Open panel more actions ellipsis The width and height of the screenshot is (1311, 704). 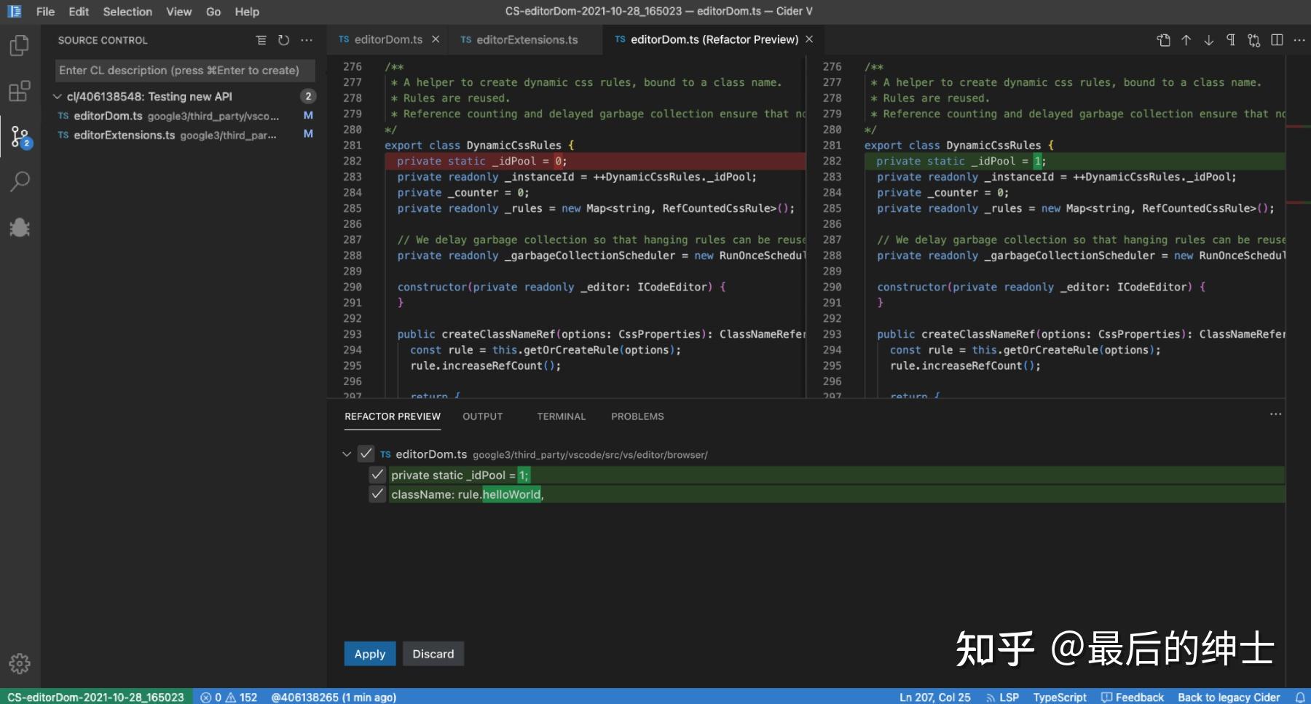(x=1275, y=414)
